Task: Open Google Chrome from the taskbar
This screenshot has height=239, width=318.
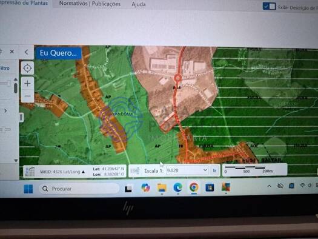Action: click(x=194, y=187)
